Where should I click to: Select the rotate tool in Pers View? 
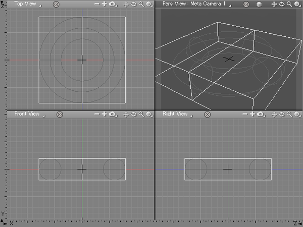point(282,4)
